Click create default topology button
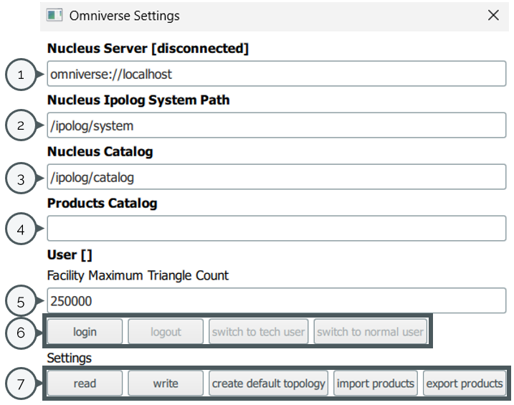Screen dimensions: 514x405 (269, 383)
